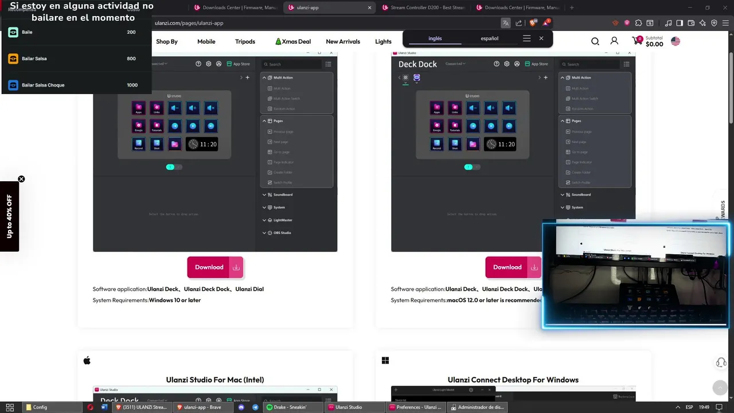
Task: Click the webcam overlay thumbnail
Action: (x=635, y=276)
